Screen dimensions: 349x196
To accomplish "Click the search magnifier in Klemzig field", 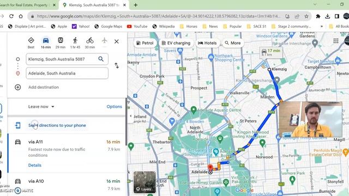I will click(101, 59).
